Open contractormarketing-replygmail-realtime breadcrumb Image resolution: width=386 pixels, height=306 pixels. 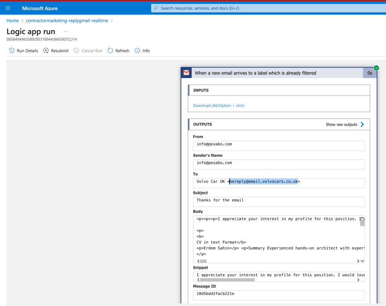67,21
